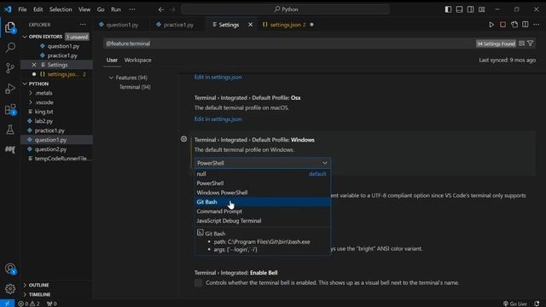Collapse the PYTHON folder section
The height and width of the screenshot is (307, 546).
point(25,84)
